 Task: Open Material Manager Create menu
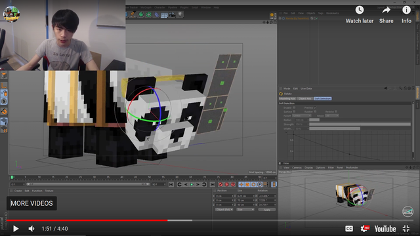click(x=18, y=191)
